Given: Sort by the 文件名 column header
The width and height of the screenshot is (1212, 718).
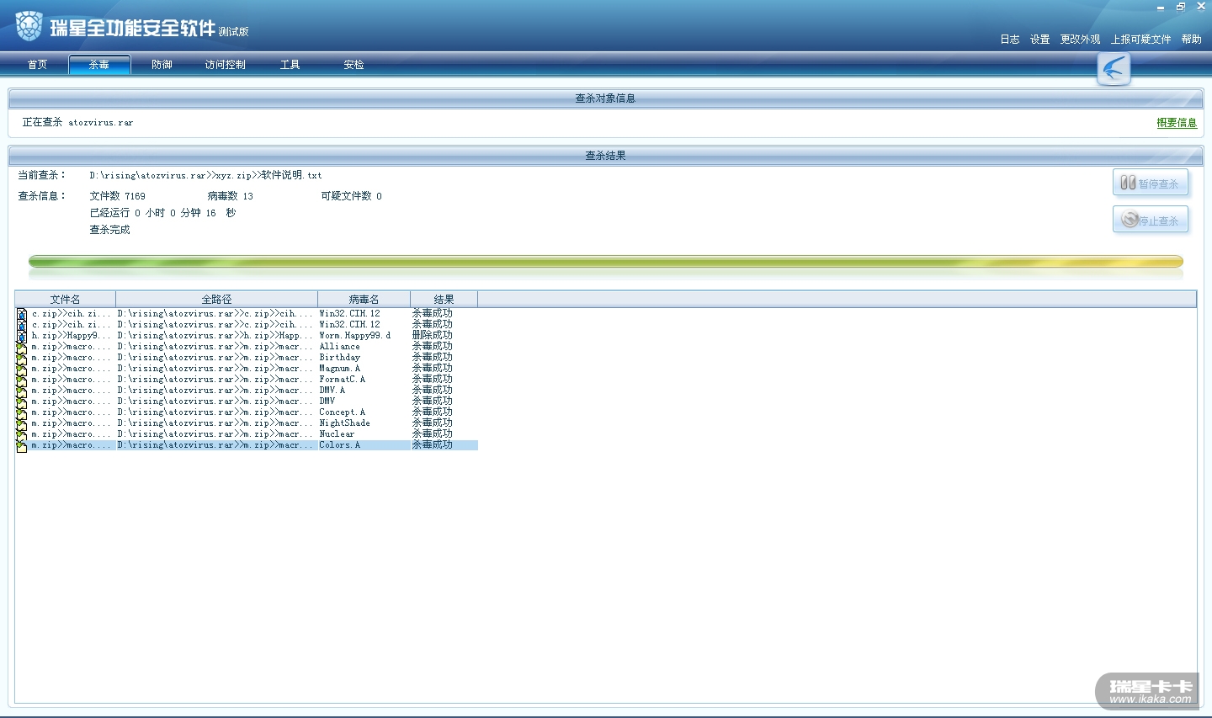Looking at the screenshot, I should coord(66,300).
